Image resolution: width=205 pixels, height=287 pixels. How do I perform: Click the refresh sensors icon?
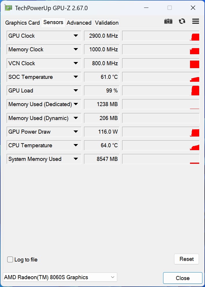(182, 21)
